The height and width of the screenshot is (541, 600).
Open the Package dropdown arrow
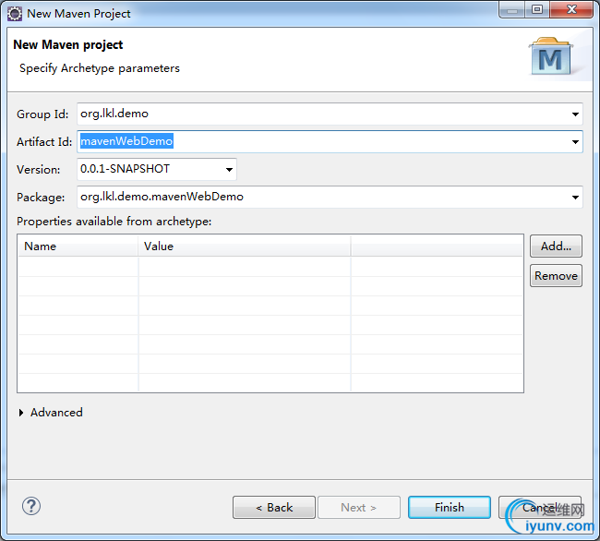click(x=575, y=198)
